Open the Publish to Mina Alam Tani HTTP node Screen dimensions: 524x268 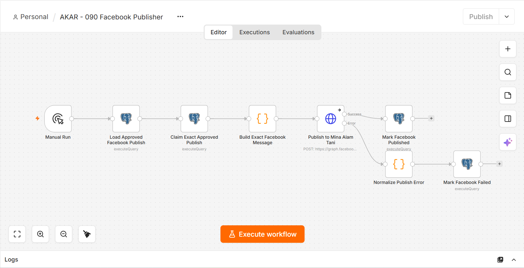tap(331, 119)
